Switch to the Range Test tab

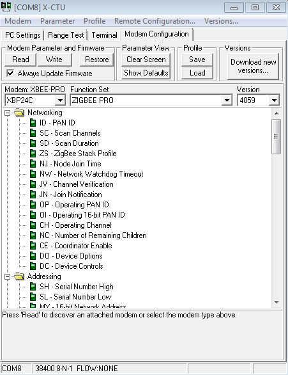(x=66, y=35)
